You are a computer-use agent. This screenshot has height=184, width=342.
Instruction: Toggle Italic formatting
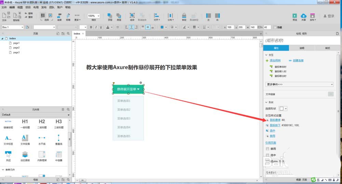click(96, 27)
